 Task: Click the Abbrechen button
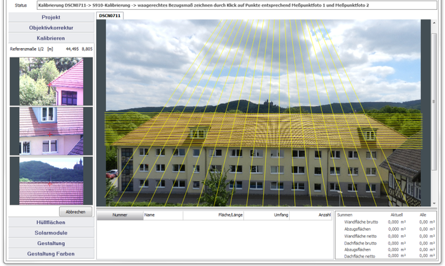tap(75, 212)
